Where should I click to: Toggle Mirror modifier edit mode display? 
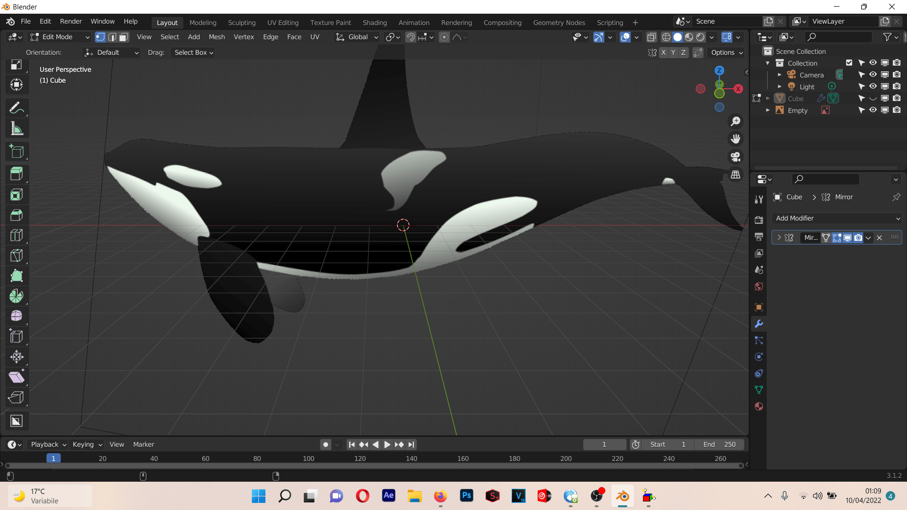pyautogui.click(x=837, y=238)
